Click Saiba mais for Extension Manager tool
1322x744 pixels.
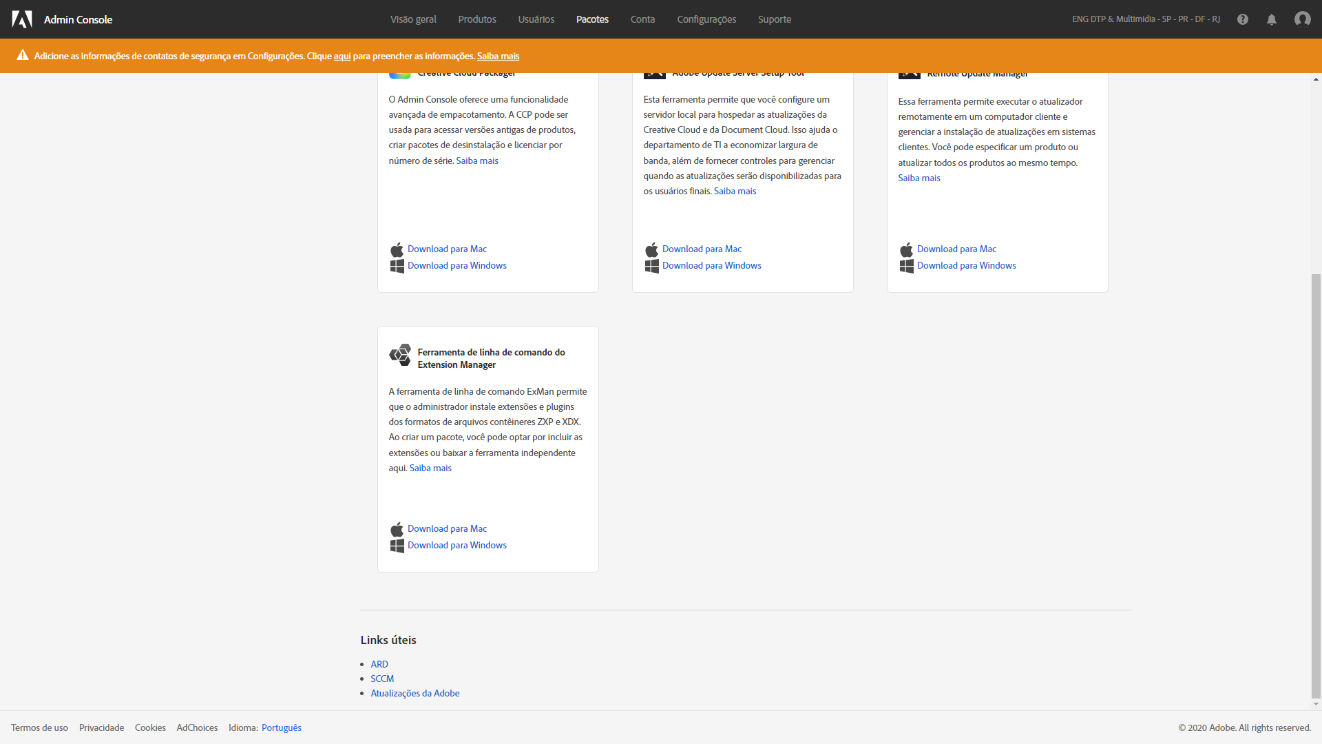(x=430, y=468)
